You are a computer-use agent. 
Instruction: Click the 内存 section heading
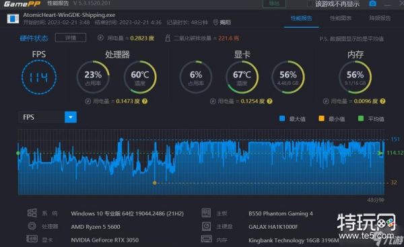356,55
